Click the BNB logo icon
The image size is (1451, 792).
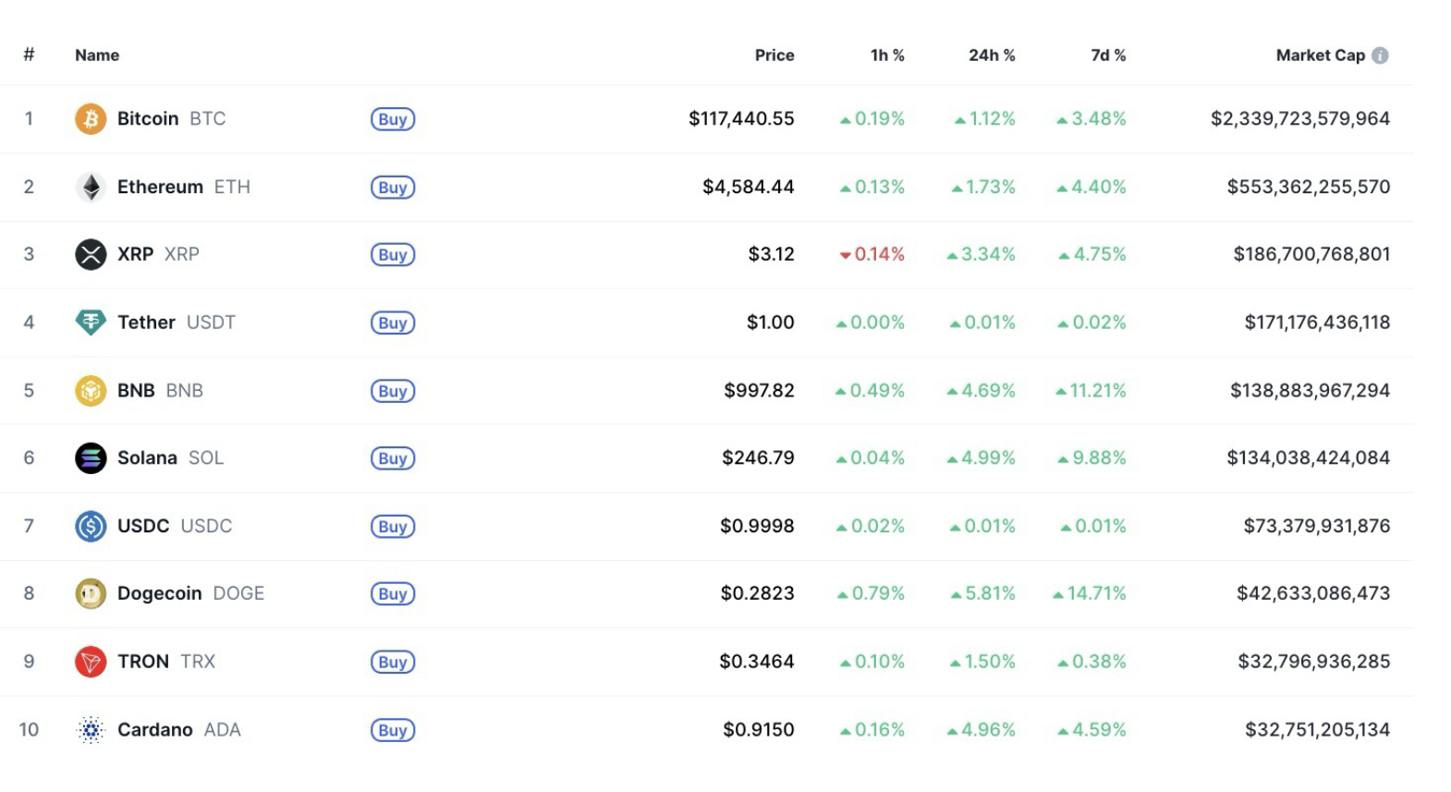coord(91,391)
